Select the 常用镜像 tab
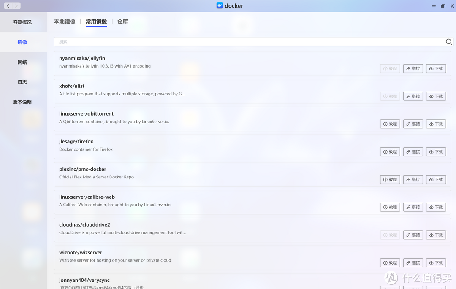Screen dimensions: 456x289 click(96, 22)
